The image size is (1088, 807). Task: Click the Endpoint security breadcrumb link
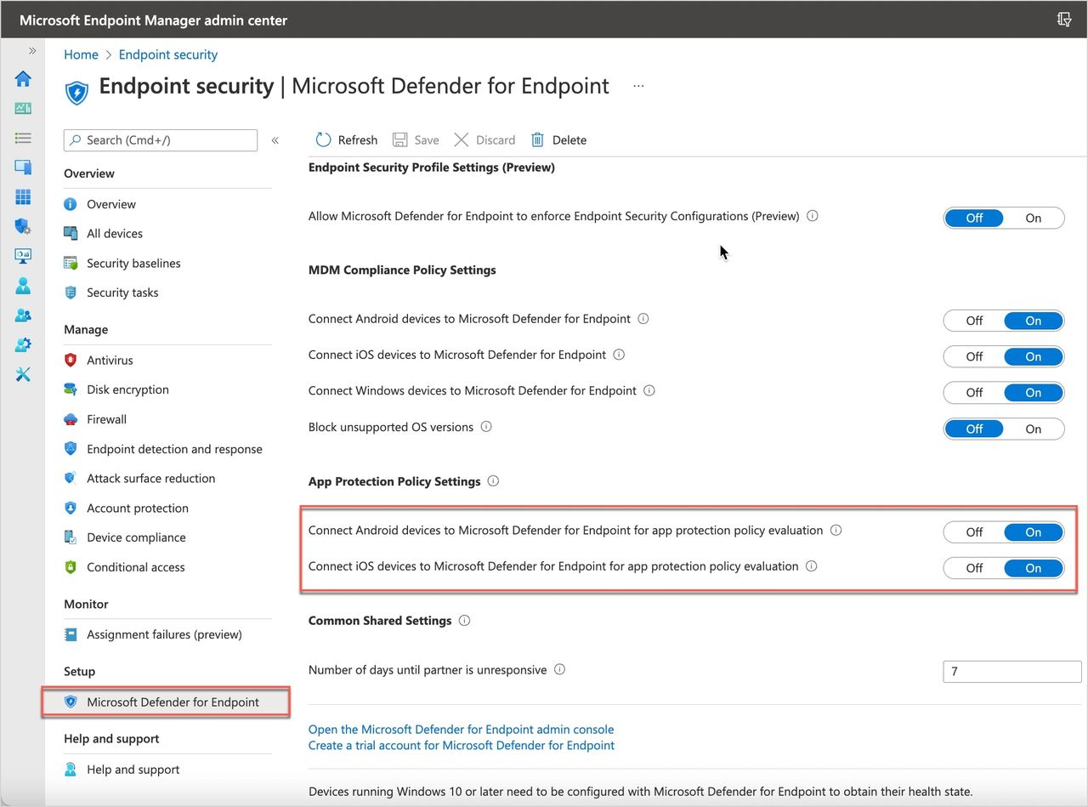click(x=167, y=54)
